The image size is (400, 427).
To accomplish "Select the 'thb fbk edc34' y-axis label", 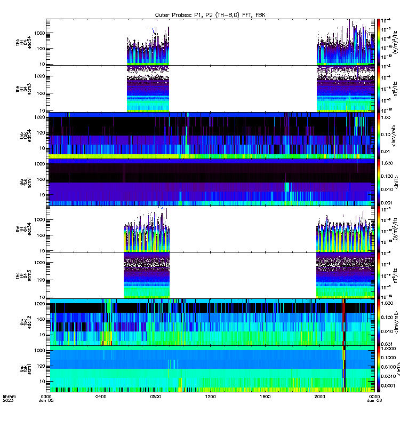I will [26, 136].
